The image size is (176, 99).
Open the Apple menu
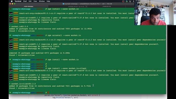12,1
